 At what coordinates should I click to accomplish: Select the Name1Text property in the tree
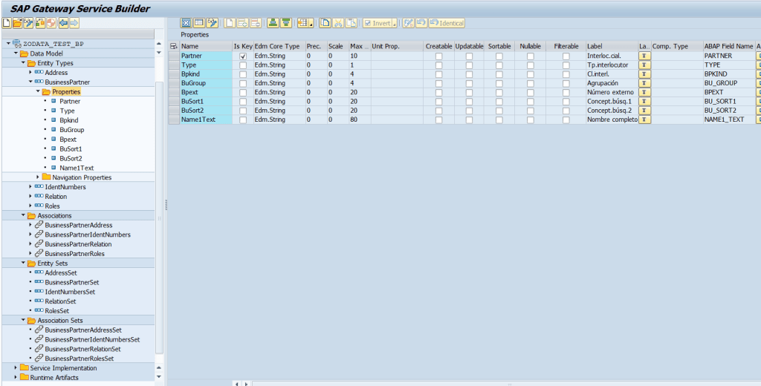77,168
